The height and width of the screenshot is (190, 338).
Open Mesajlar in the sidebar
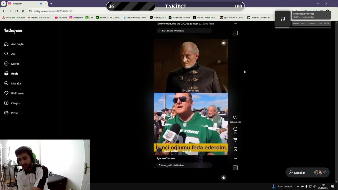(13, 83)
